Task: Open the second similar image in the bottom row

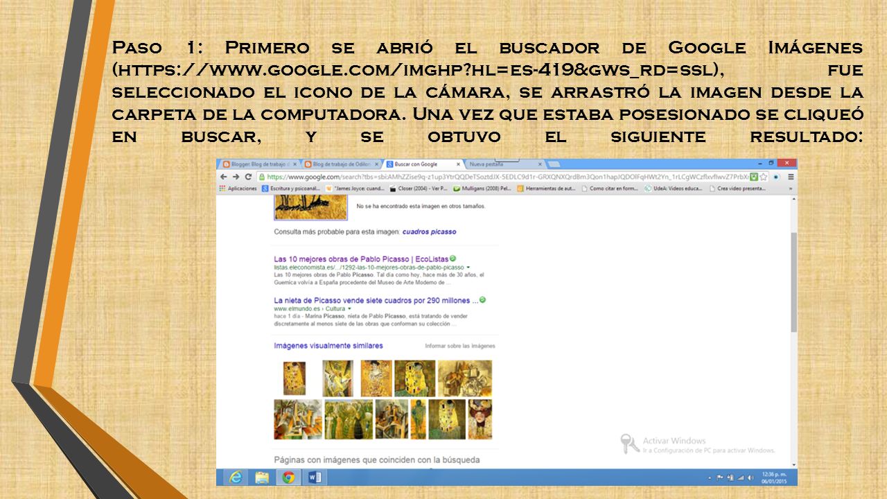Action: click(349, 419)
